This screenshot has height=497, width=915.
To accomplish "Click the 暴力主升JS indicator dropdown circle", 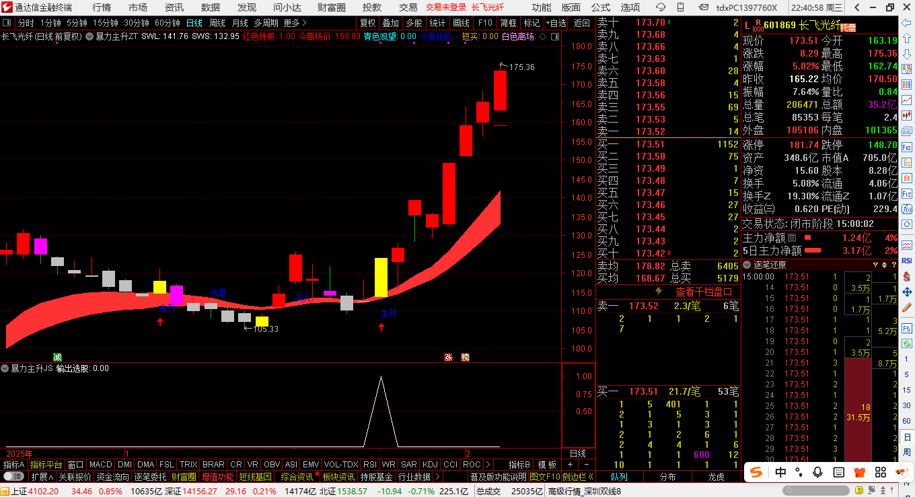I will (5, 368).
